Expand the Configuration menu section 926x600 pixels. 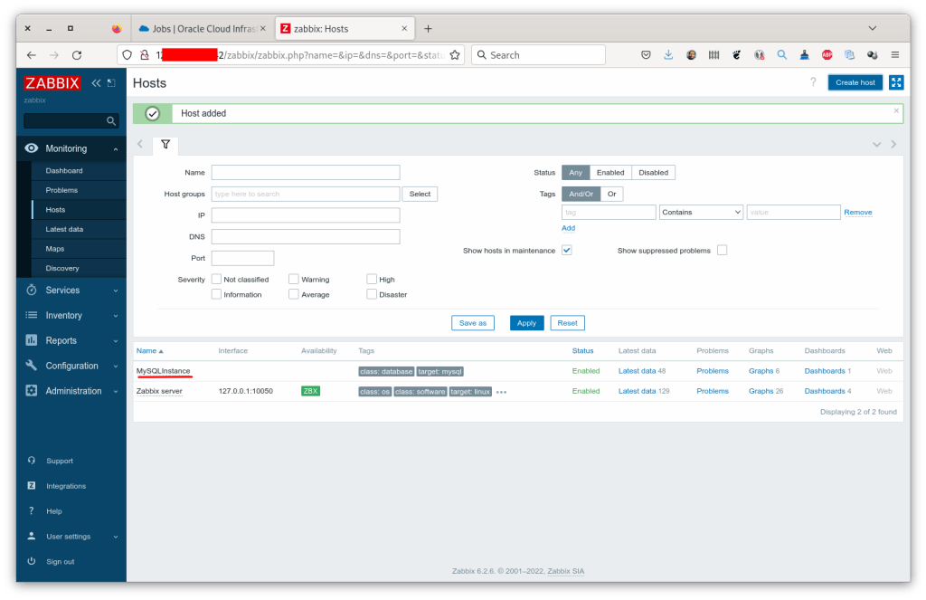tap(71, 366)
